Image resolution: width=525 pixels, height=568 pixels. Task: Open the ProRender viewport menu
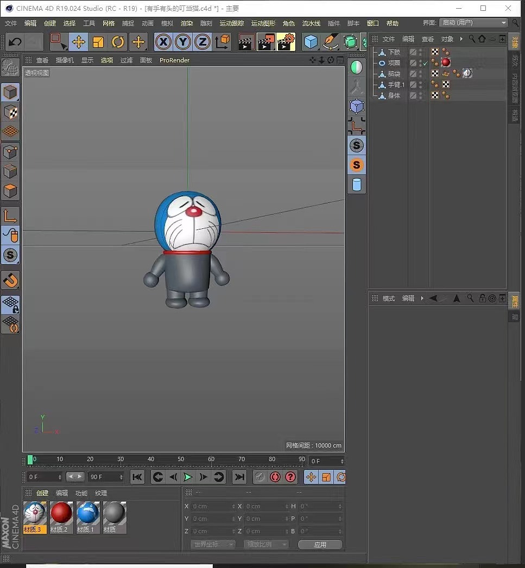click(x=174, y=60)
